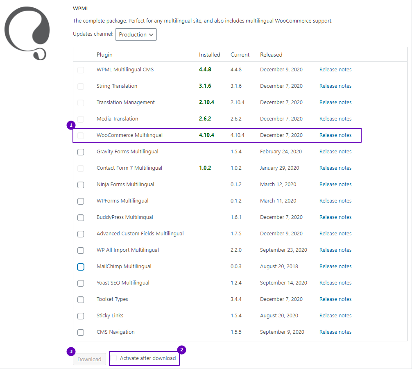Open Release notes for String Translation
412x369 pixels.
[335, 86]
